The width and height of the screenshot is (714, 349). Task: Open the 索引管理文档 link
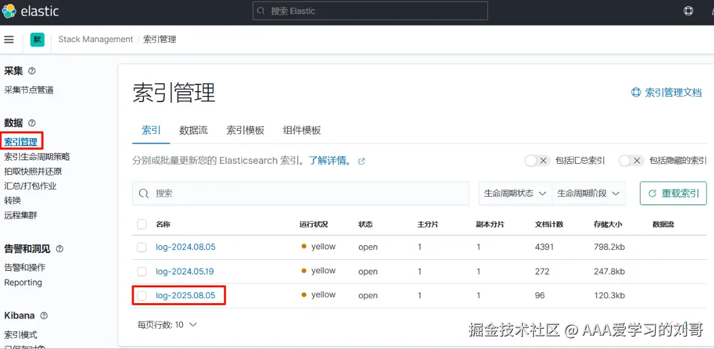point(667,93)
